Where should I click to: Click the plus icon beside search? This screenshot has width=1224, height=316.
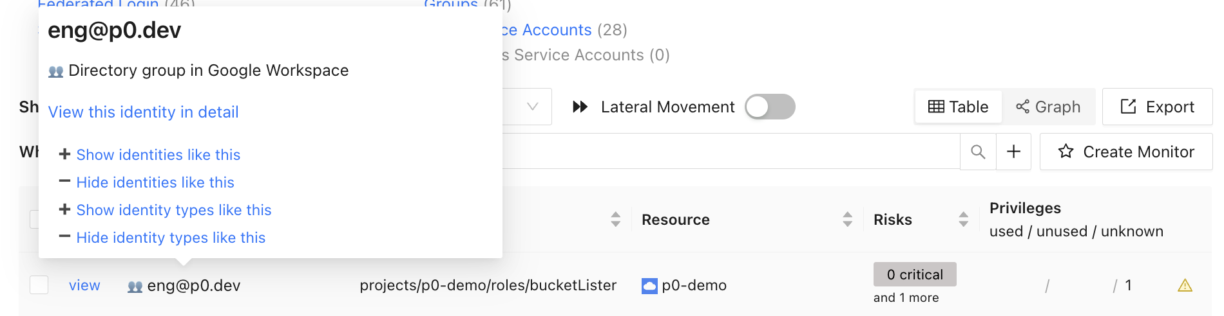click(1013, 152)
